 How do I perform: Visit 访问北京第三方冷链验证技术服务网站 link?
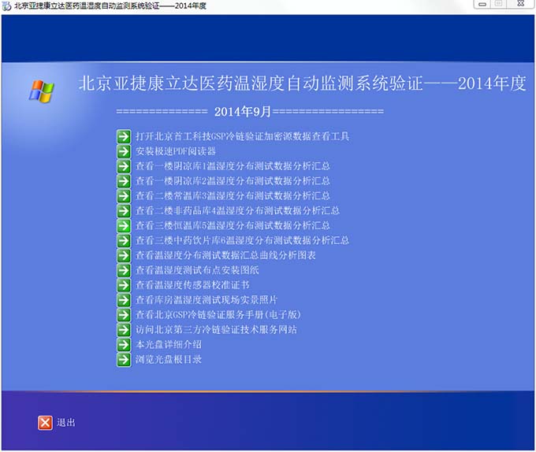[x=216, y=330]
